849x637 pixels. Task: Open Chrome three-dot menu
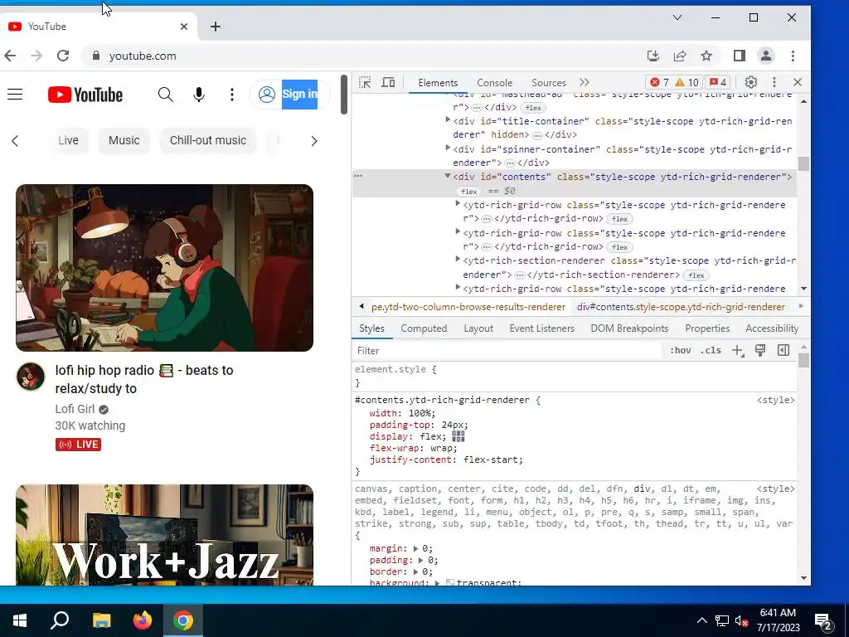pos(793,56)
